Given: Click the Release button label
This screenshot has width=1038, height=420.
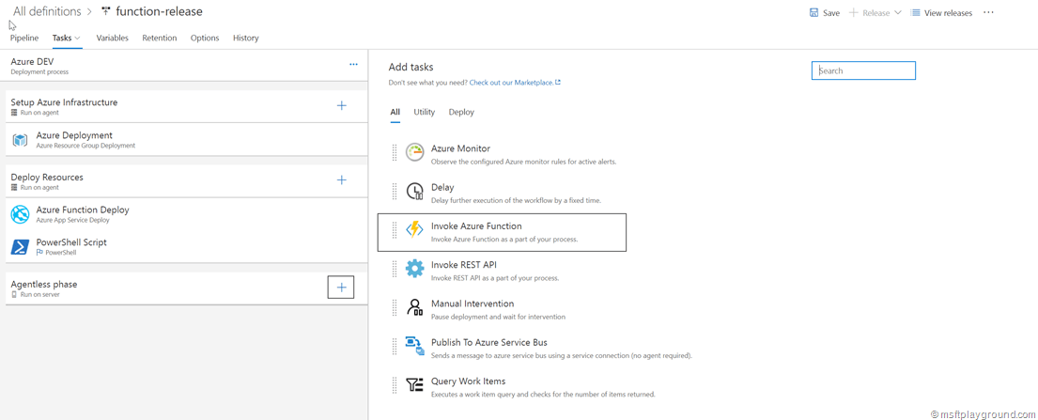Looking at the screenshot, I should (x=876, y=12).
